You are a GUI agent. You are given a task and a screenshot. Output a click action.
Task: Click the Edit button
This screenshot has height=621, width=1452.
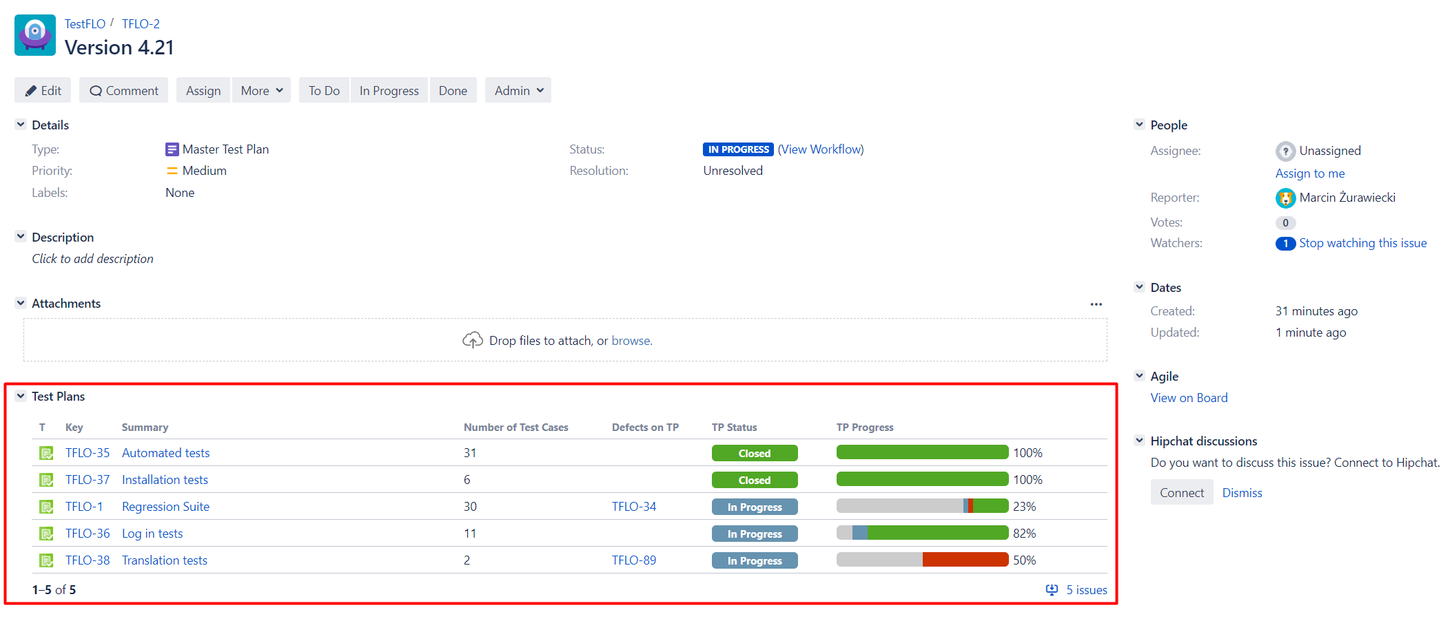[x=42, y=90]
